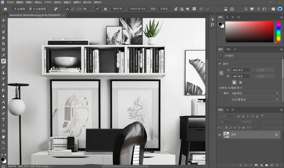This screenshot has height=168, width=284.
Task: Click the share icon in options bar
Action: pyautogui.click(x=232, y=9)
